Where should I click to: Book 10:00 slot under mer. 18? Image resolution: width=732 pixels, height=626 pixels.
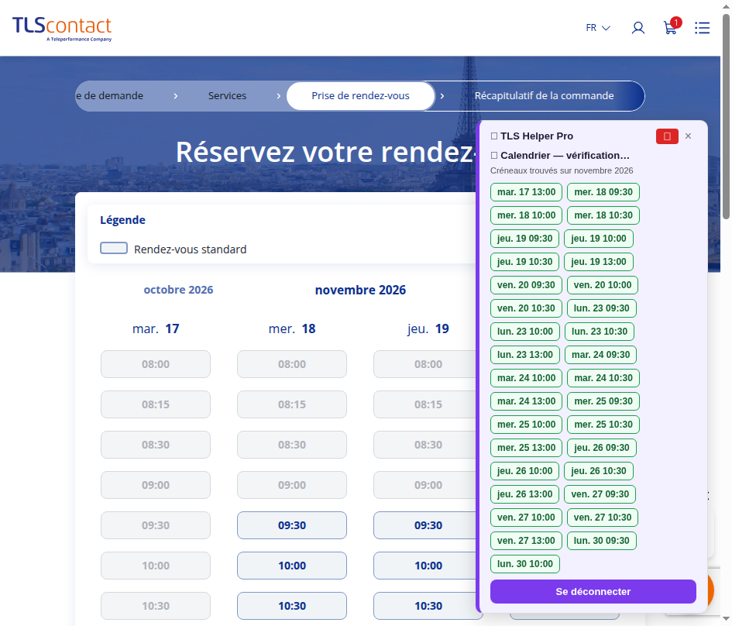pyautogui.click(x=292, y=566)
